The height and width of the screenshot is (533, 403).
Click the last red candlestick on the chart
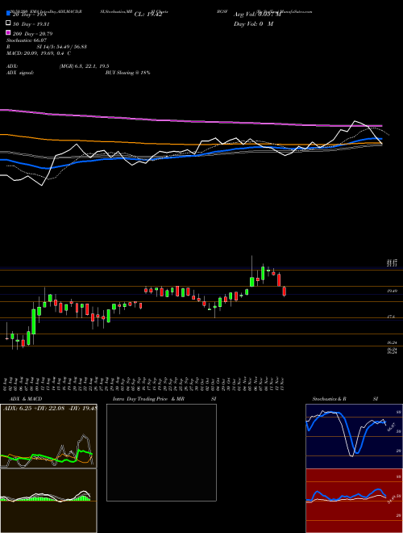[285, 292]
